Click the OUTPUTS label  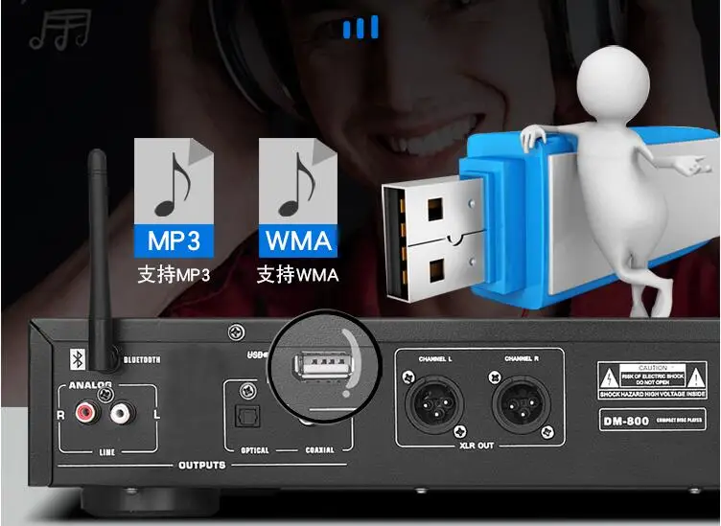point(202,465)
